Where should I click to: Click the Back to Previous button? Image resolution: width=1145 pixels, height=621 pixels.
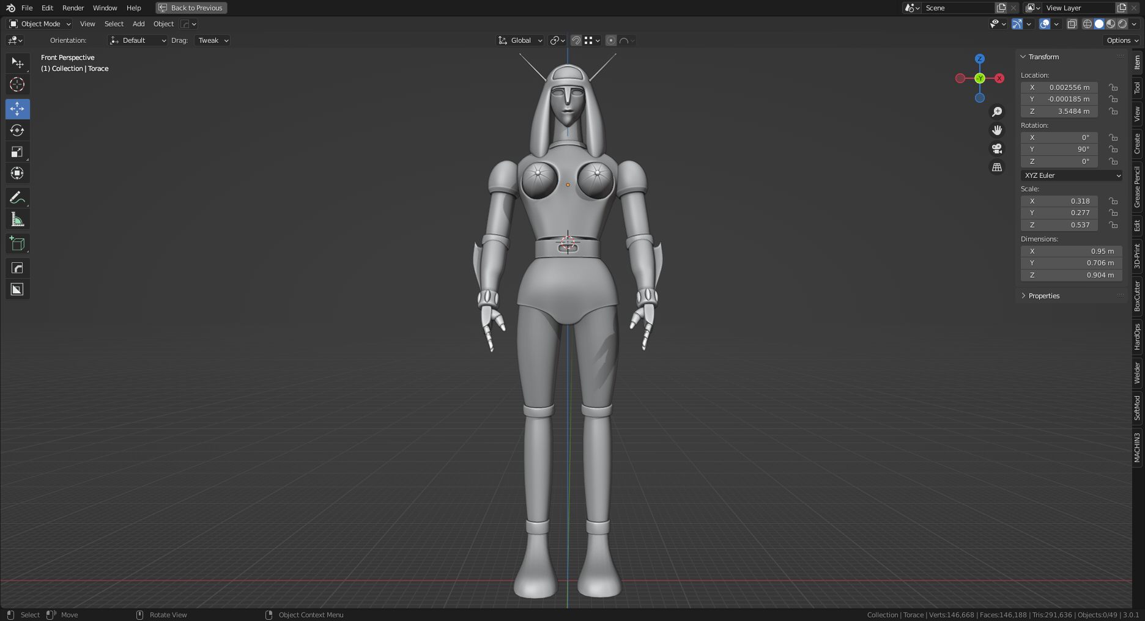click(191, 8)
